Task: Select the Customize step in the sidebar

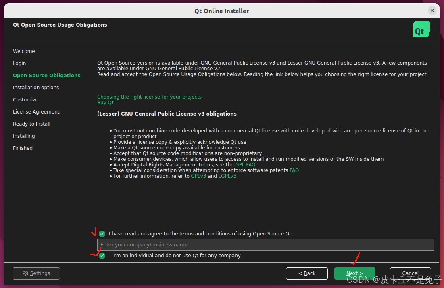Action: [25, 99]
